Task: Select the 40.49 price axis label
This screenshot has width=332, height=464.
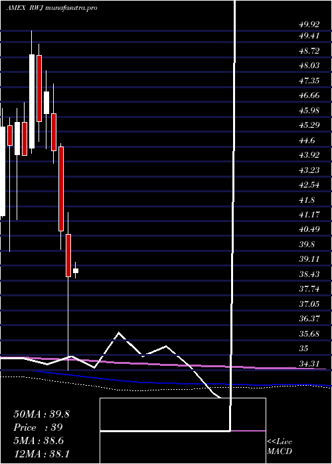Action: tap(309, 229)
